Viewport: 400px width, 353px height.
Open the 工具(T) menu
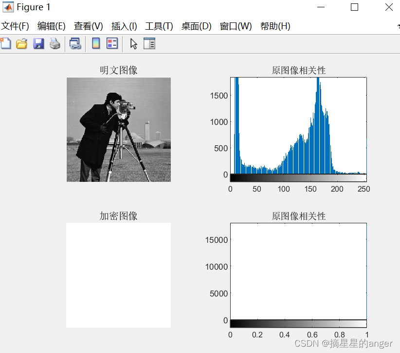click(159, 26)
